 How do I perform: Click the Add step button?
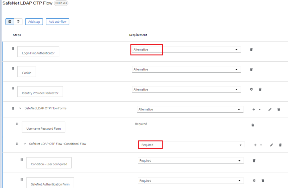click(34, 22)
